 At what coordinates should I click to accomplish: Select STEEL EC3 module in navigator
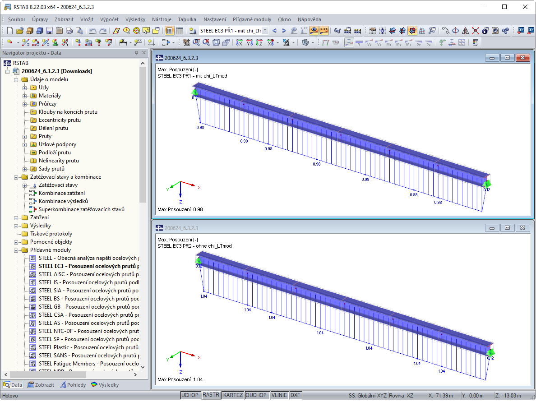(x=84, y=266)
